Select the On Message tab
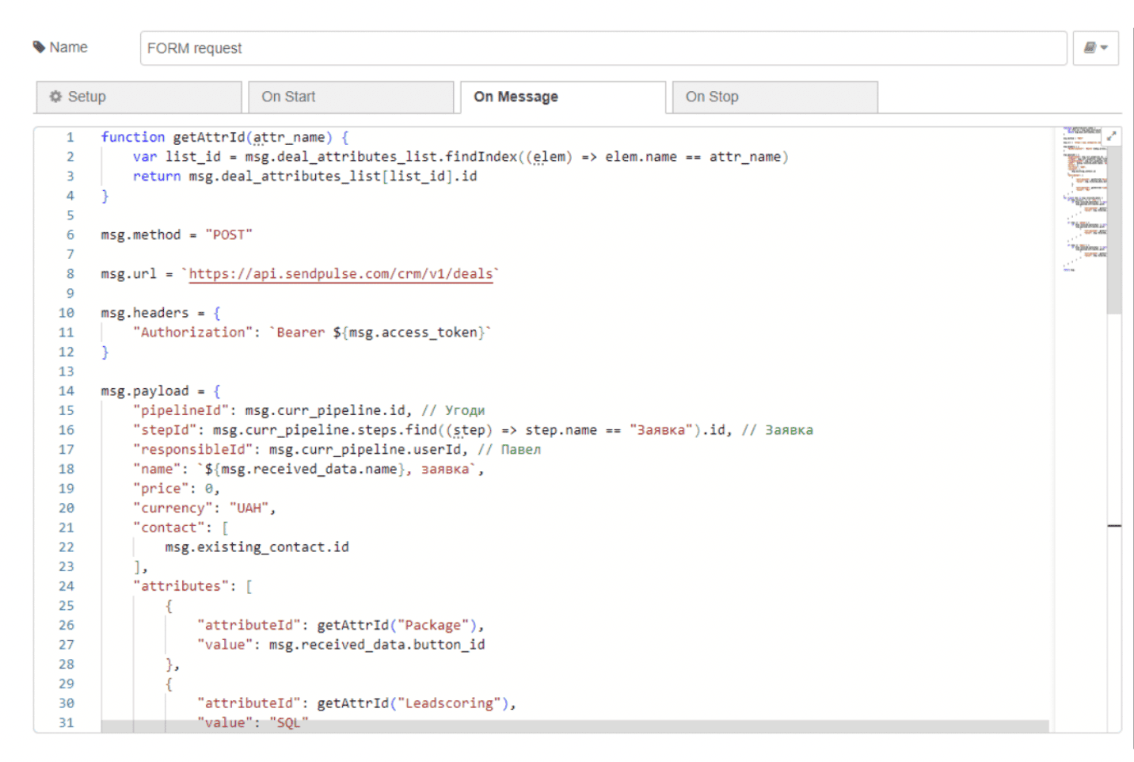This screenshot has width=1134, height=762. tap(562, 97)
